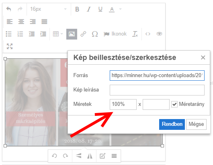Undo the last edit in the toolbar
The image size is (213, 165).
(x=9, y=9)
